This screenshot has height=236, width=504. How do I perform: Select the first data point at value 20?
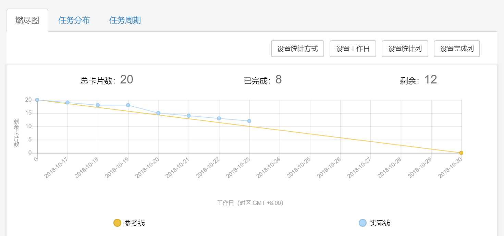pos(37,100)
